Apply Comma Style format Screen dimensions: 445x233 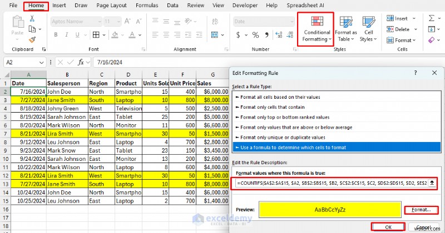coord(266,35)
